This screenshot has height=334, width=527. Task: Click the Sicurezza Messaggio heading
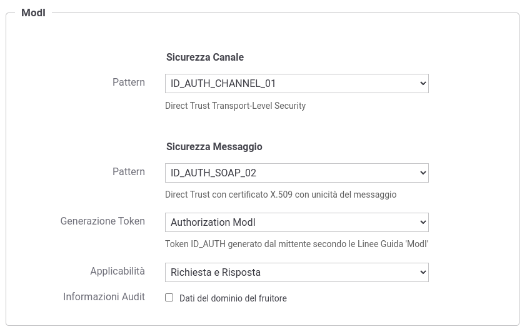point(214,146)
